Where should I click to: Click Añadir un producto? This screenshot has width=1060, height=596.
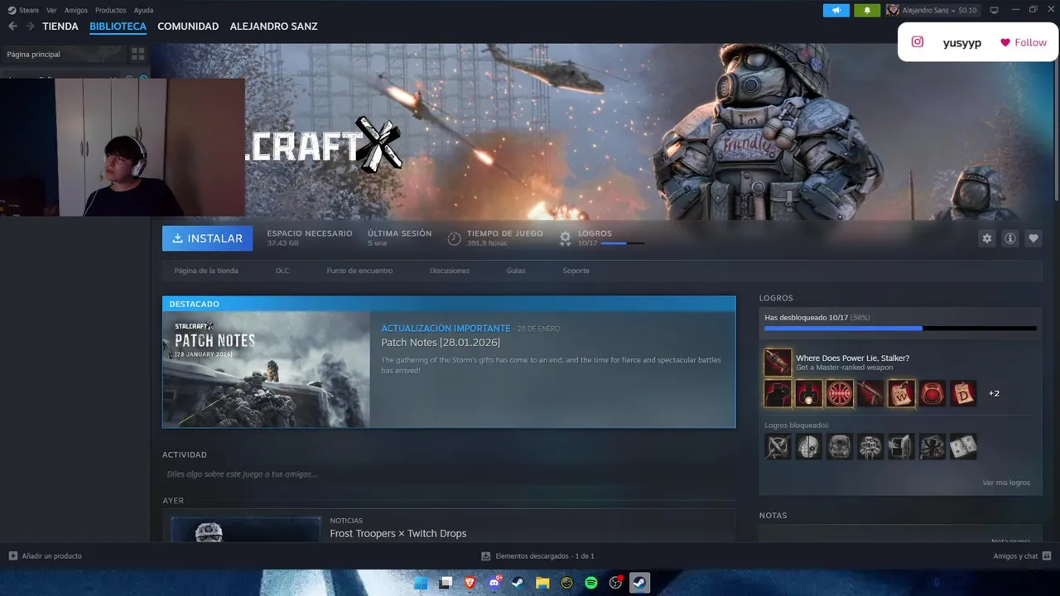pyautogui.click(x=46, y=556)
